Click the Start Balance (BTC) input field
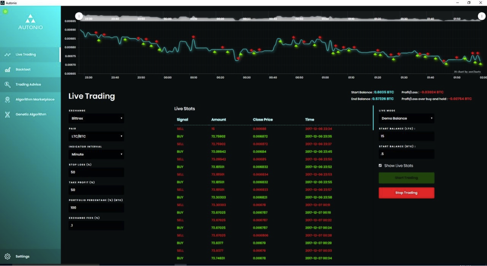 406,154
